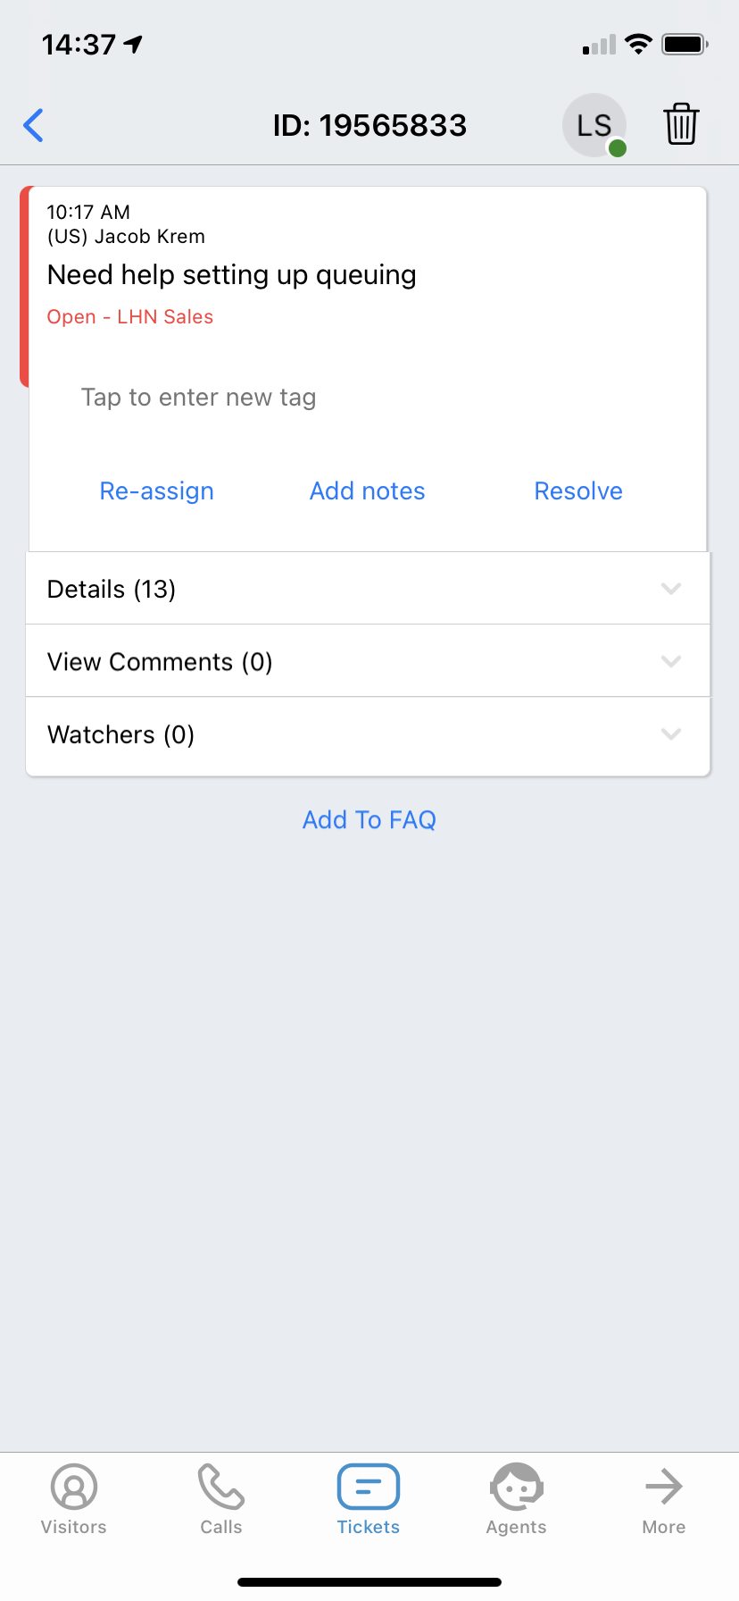Tap Add notes
Viewport: 739px width, 1601px height.
coord(368,490)
